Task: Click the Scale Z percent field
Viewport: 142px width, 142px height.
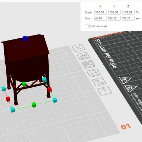Action: [x=128, y=12]
